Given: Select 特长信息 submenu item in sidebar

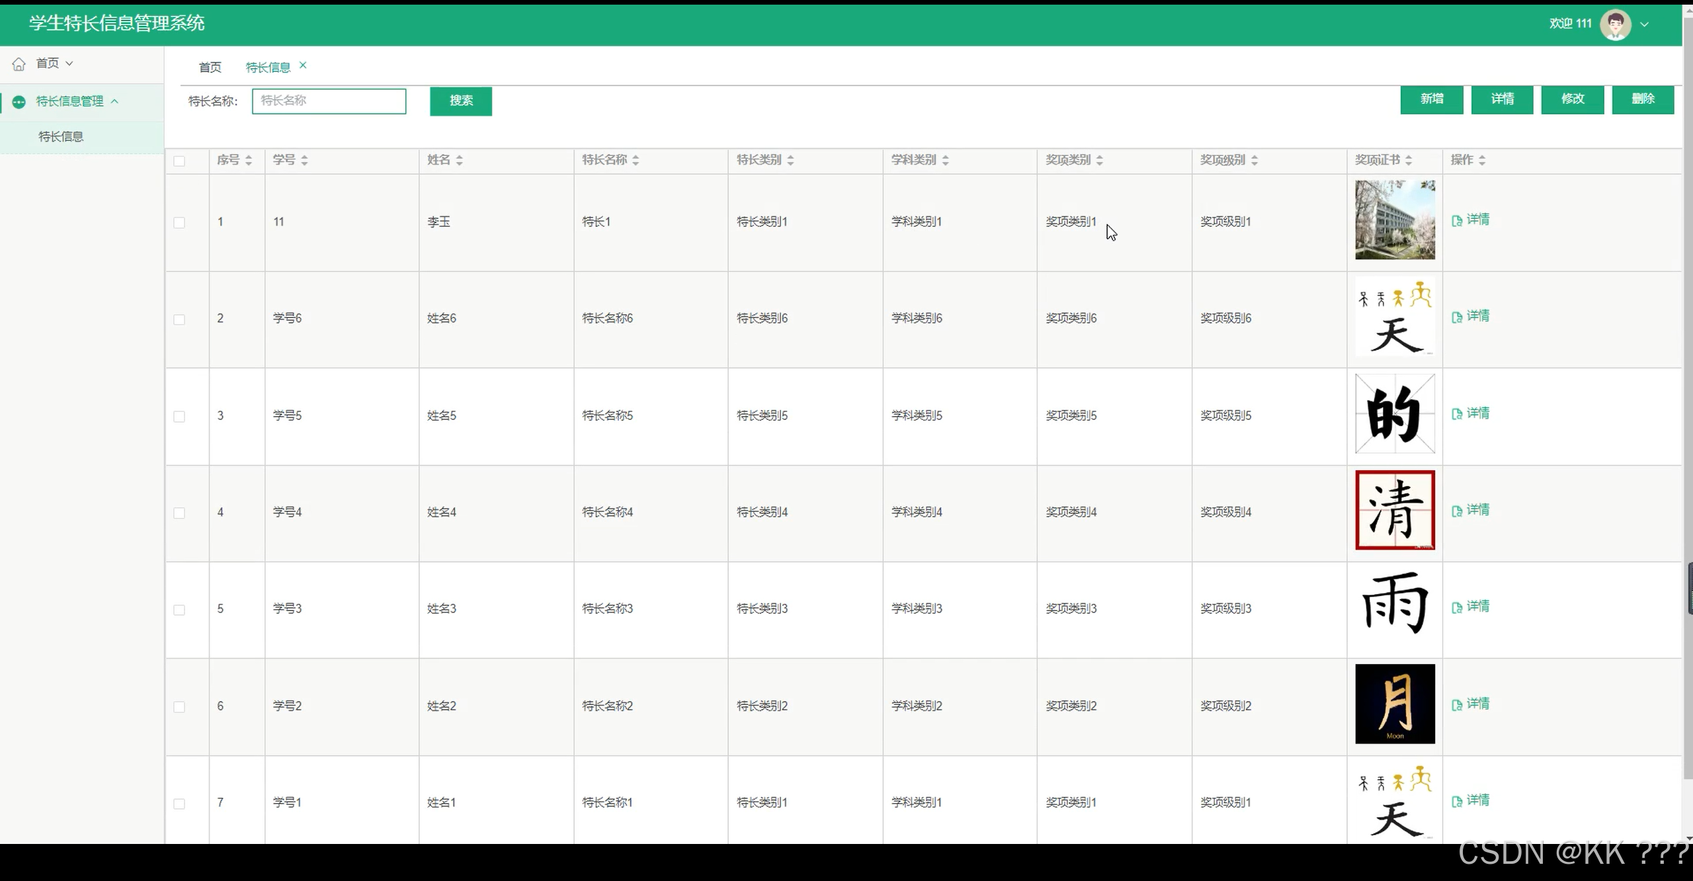Looking at the screenshot, I should coord(61,137).
